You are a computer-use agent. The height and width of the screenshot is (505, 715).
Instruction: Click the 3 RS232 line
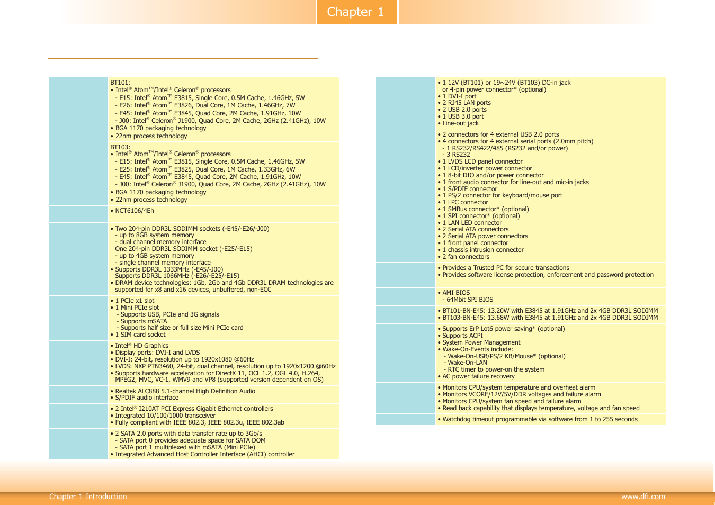click(456, 155)
